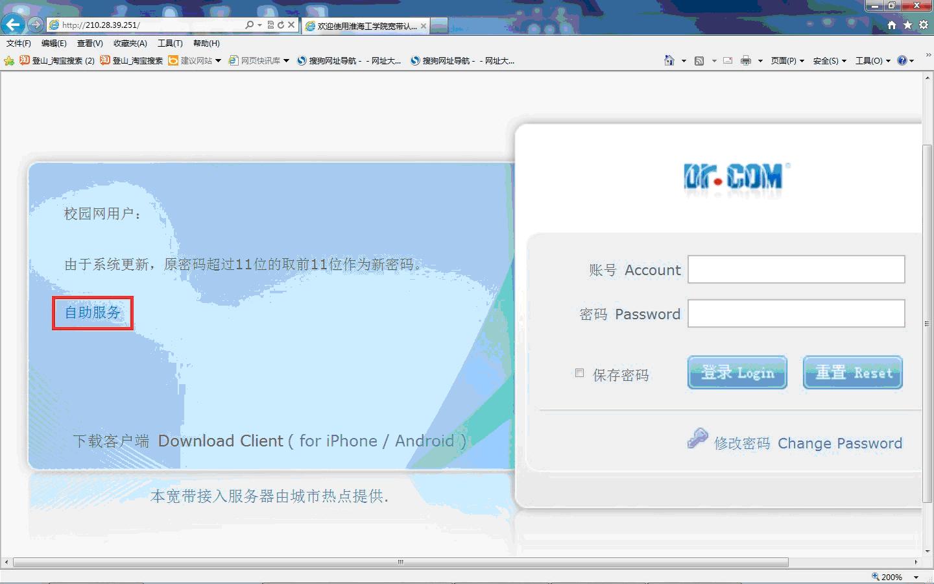Open the 修改密码 Change Password link

(808, 443)
